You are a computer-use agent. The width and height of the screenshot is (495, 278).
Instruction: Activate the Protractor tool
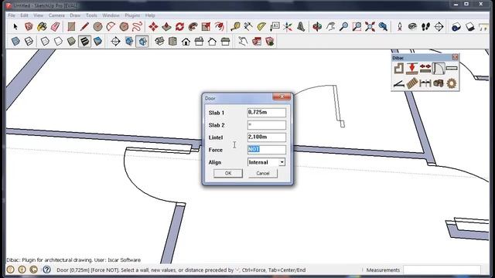pyautogui.click(x=261, y=27)
